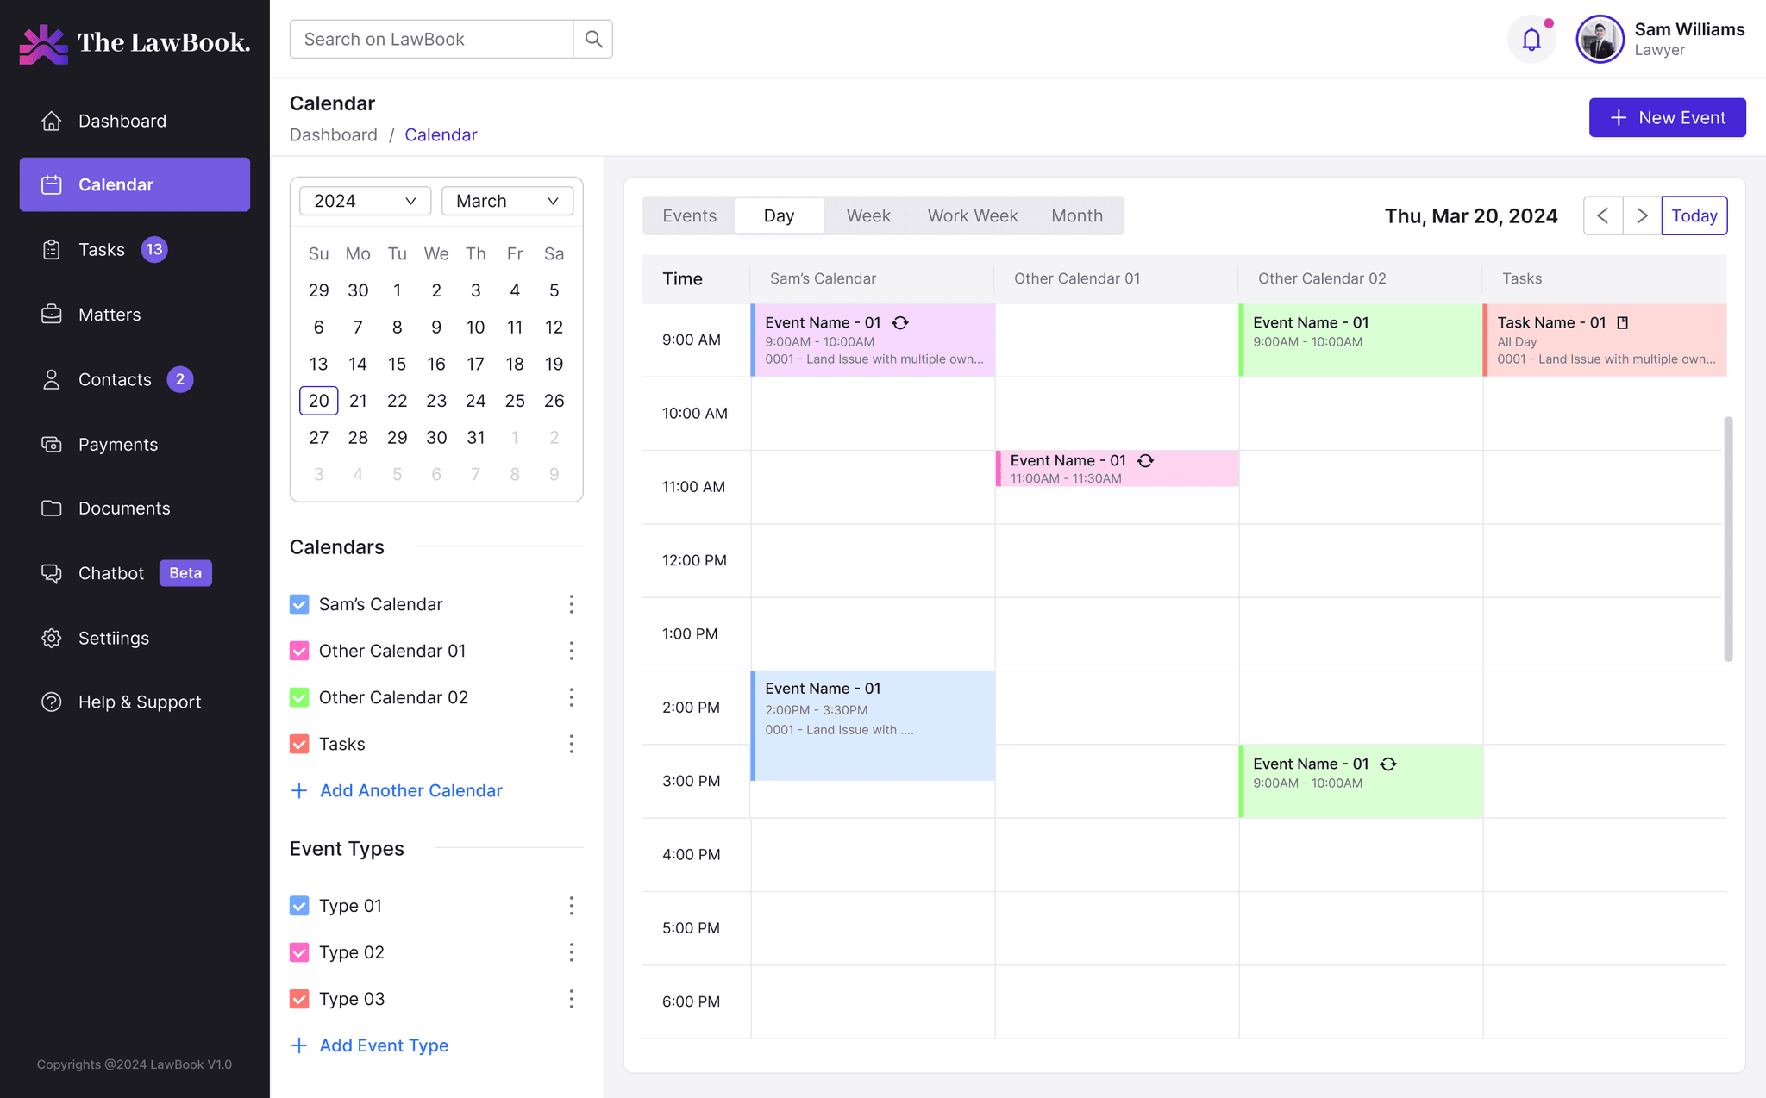
Task: Open options menu for Sam's Calendar
Action: click(x=571, y=604)
